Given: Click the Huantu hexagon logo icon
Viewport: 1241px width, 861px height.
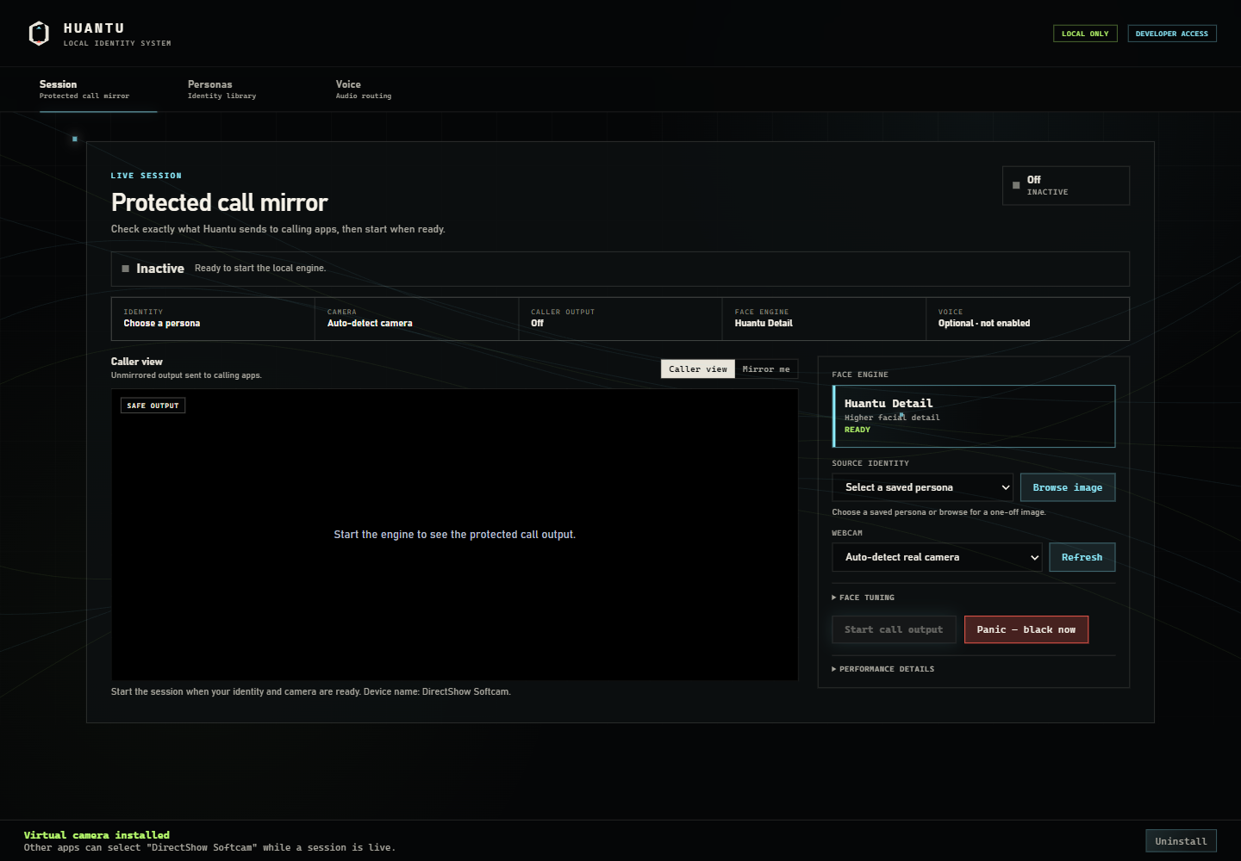Looking at the screenshot, I should point(39,34).
